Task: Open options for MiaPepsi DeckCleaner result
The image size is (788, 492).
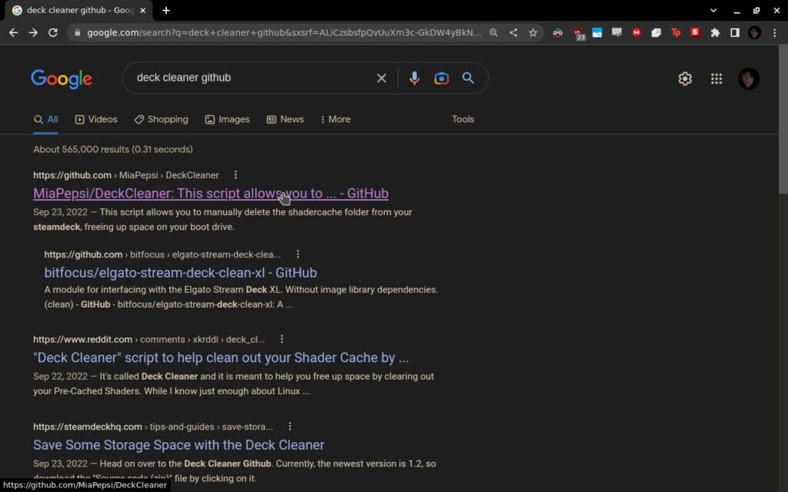Action: pos(235,175)
